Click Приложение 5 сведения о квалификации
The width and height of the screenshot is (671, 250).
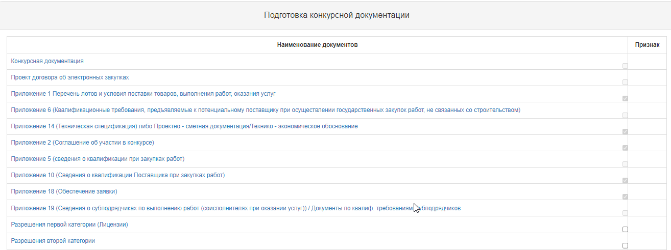click(x=98, y=159)
